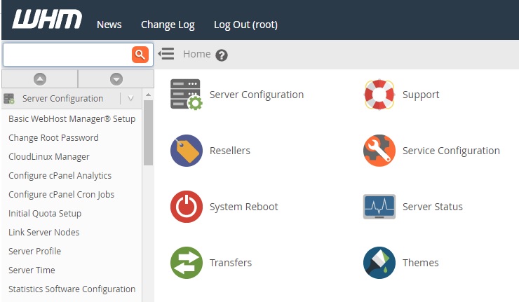Click the Service Configuration wrench icon
The image size is (519, 302).
[x=379, y=151]
